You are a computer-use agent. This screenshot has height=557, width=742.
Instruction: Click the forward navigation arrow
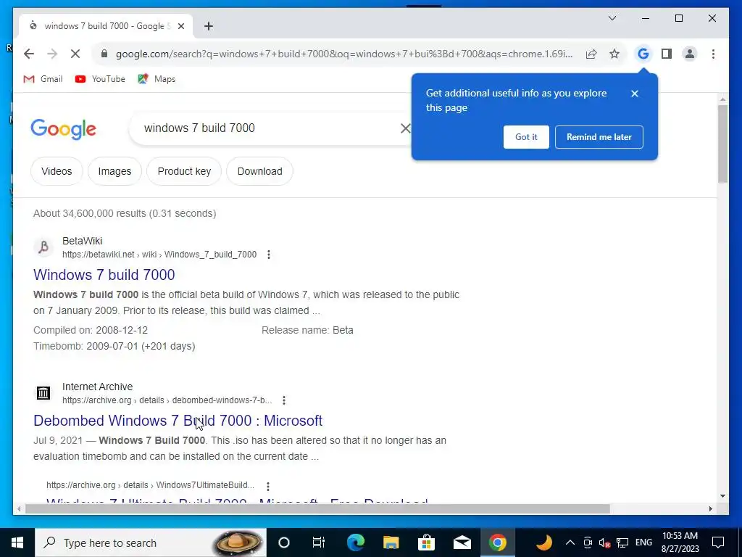[52, 54]
